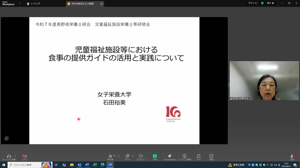This screenshot has height=168, width=300.
Task: Open Word from the taskbar
Action: pyautogui.click(x=87, y=165)
